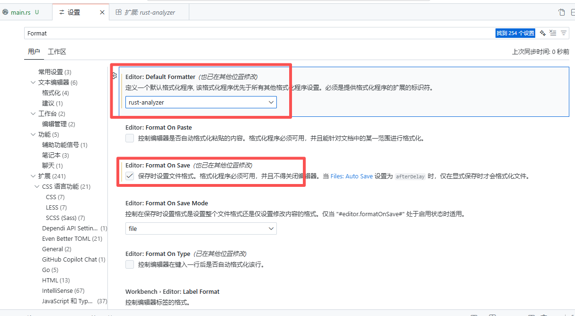Close the 设置 tab

click(x=102, y=12)
